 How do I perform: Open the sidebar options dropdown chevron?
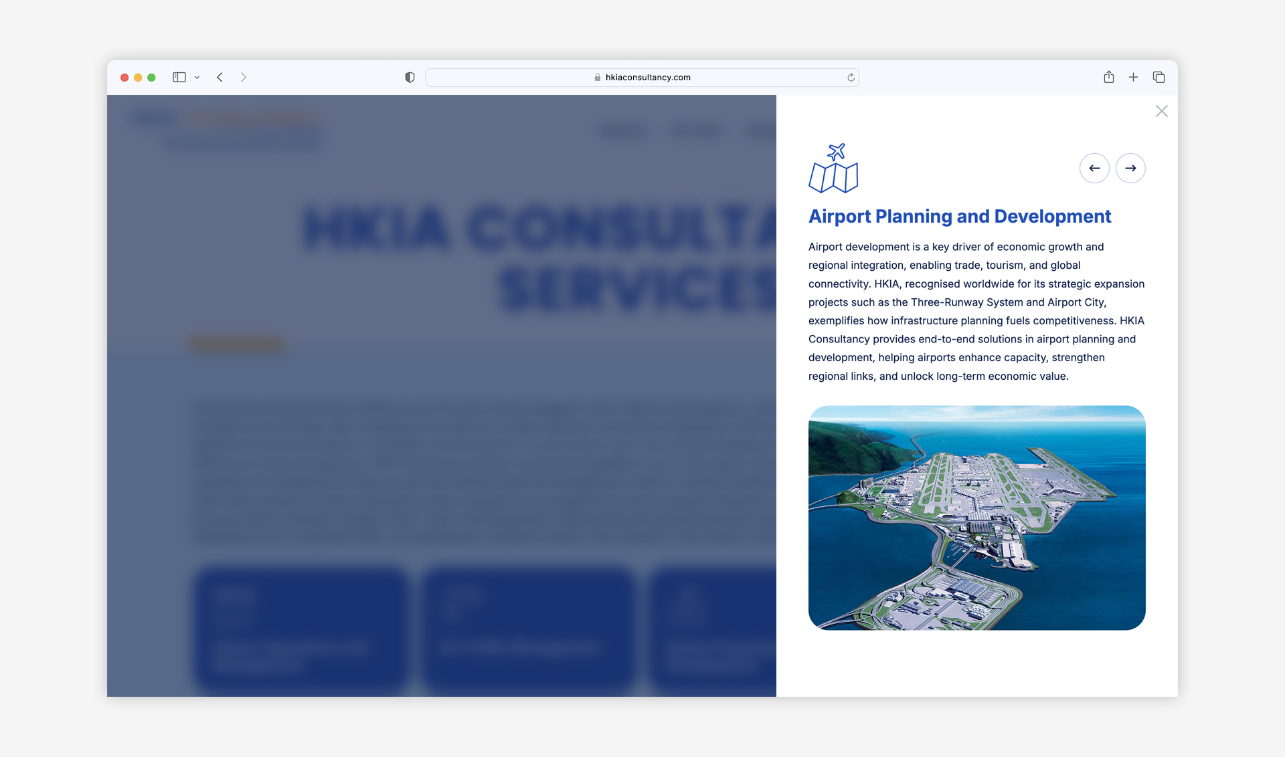click(197, 78)
